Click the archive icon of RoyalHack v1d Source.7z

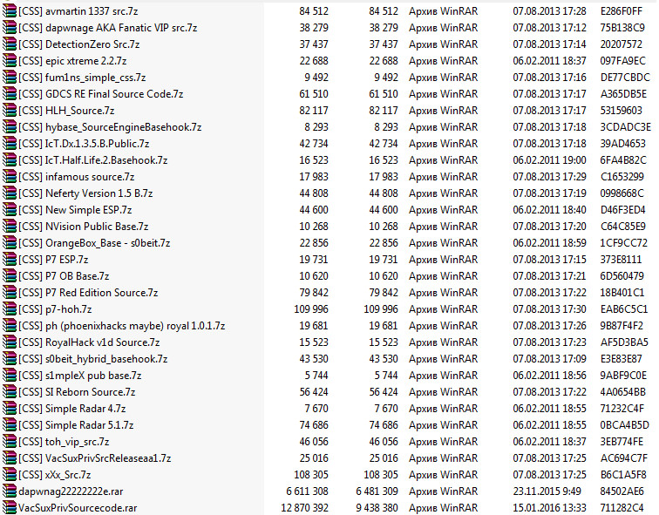[10, 342]
